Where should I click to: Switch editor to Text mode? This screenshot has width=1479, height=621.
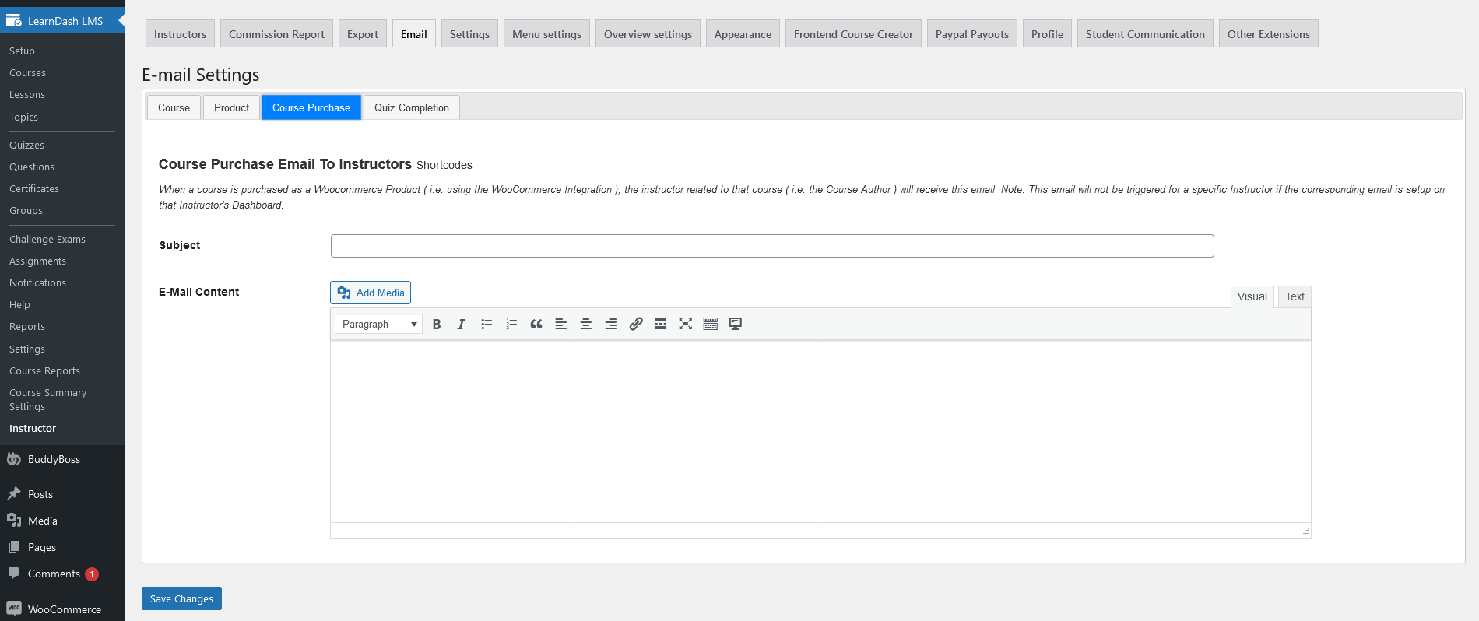1295,296
